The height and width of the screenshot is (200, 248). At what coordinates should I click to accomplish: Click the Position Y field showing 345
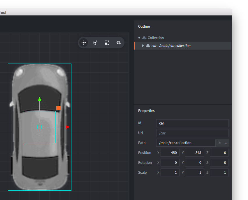[194, 153]
